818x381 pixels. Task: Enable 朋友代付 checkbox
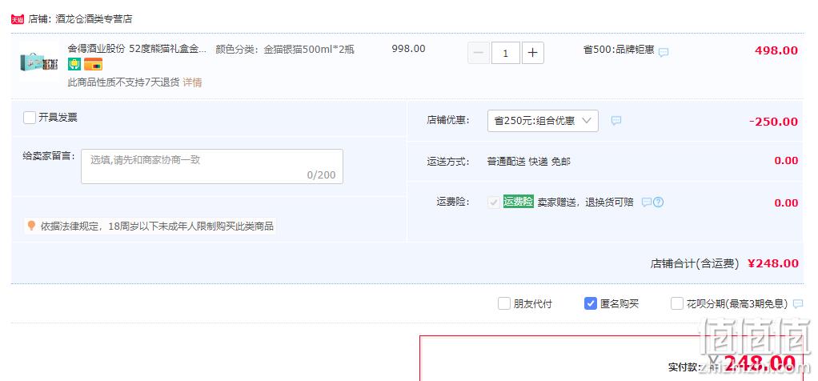[504, 303]
